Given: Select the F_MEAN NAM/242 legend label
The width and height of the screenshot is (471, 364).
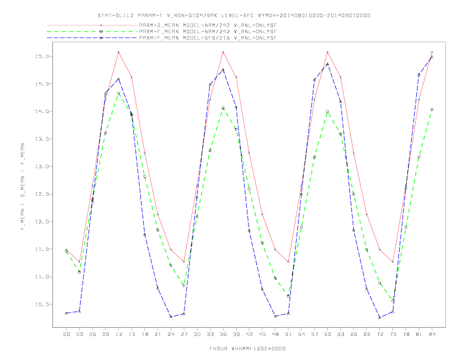Looking at the screenshot, I should point(208,32).
